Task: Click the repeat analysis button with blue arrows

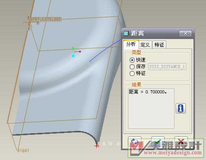Action: pos(135,141)
